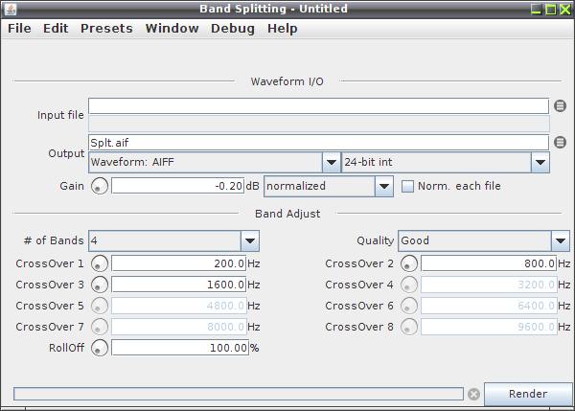The width and height of the screenshot is (575, 411).
Task: Click the disabled CrossOver 7 field 8000.0
Action: [178, 327]
